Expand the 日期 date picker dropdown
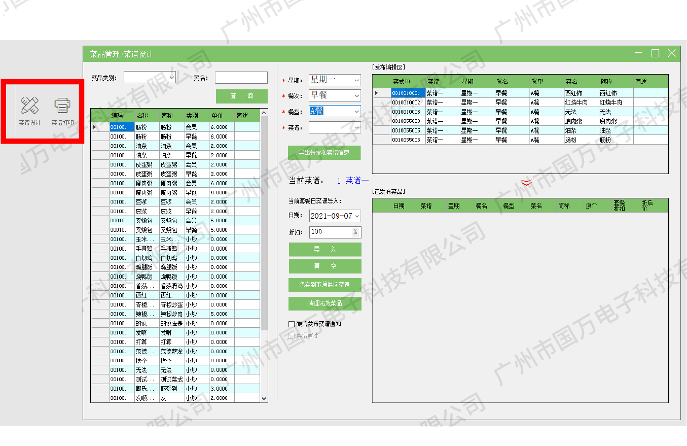Image resolution: width=687 pixels, height=446 pixels. tap(356, 216)
